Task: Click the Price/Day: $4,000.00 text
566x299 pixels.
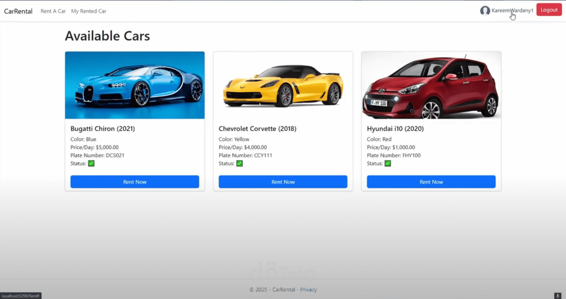Action: pos(243,147)
